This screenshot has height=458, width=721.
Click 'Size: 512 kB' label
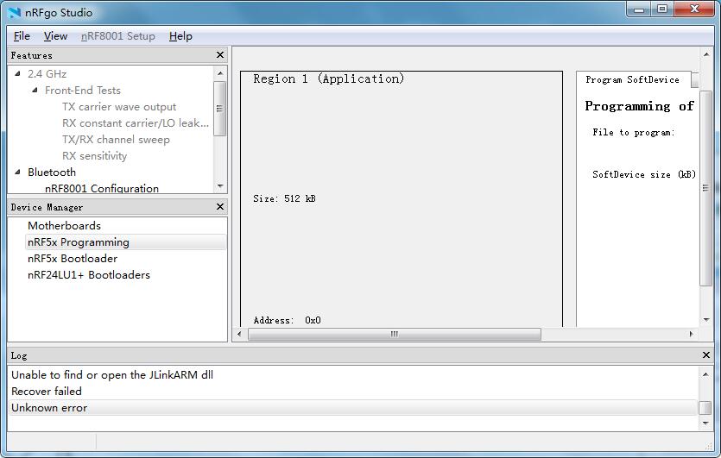(x=284, y=198)
